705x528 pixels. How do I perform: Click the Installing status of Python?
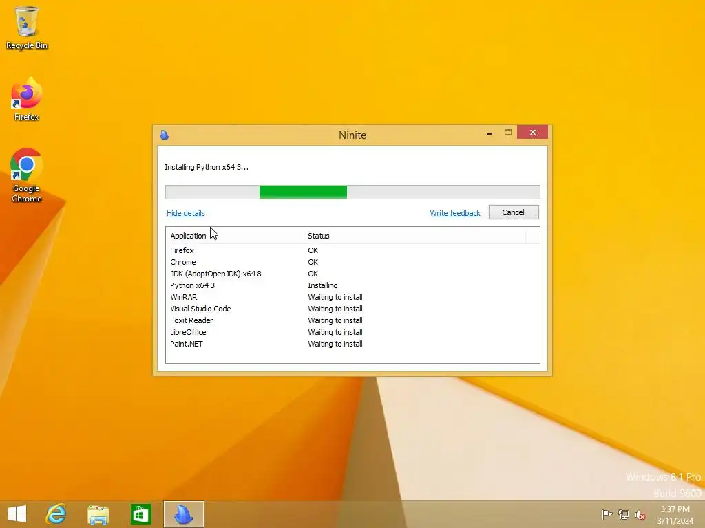pyautogui.click(x=323, y=285)
